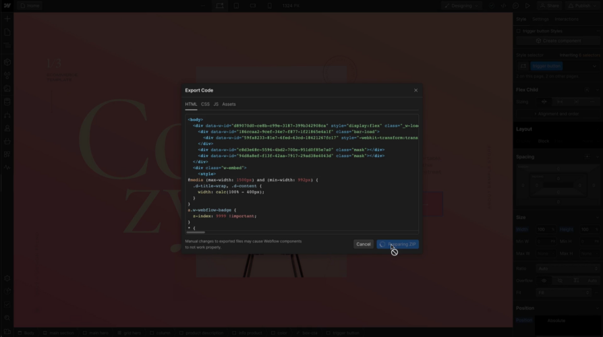
Task: Select the HTML tab
Action: pyautogui.click(x=191, y=104)
